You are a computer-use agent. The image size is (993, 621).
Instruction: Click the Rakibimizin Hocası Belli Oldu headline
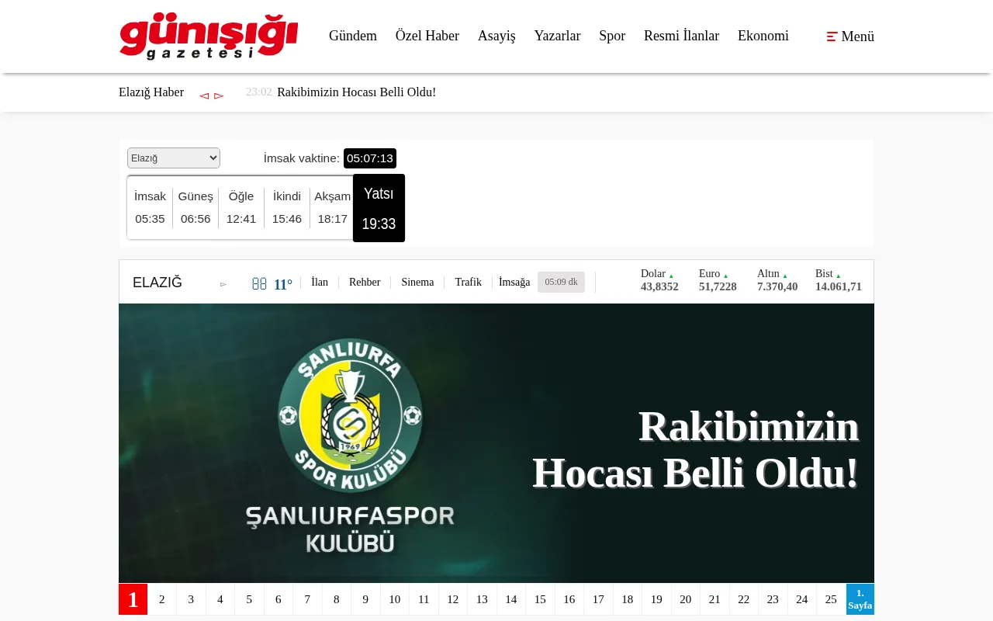click(x=695, y=449)
